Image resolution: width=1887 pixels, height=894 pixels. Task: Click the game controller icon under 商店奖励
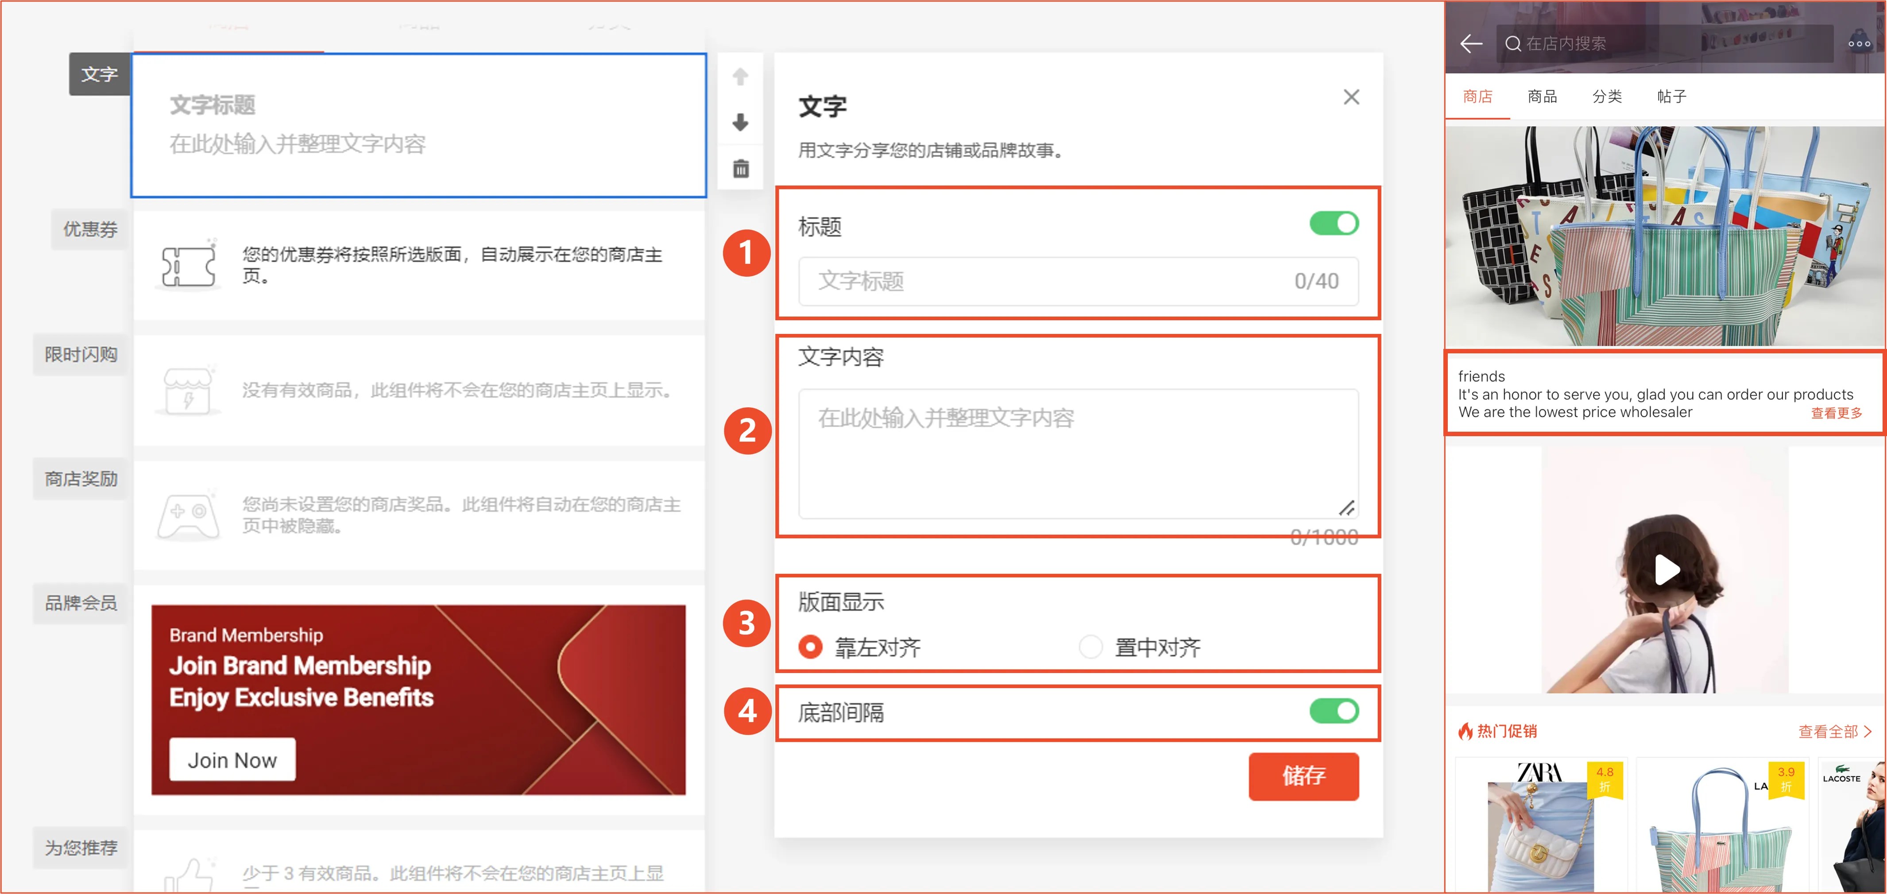tap(188, 515)
